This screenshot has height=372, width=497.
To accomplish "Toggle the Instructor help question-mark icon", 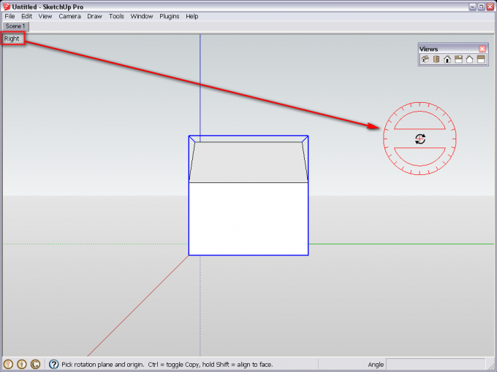I will coord(53,364).
